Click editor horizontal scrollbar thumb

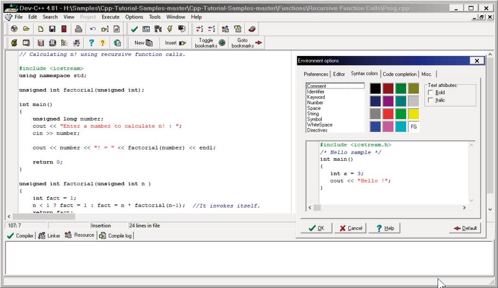(x=44, y=216)
